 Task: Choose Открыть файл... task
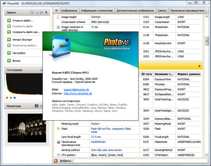pos(23,21)
